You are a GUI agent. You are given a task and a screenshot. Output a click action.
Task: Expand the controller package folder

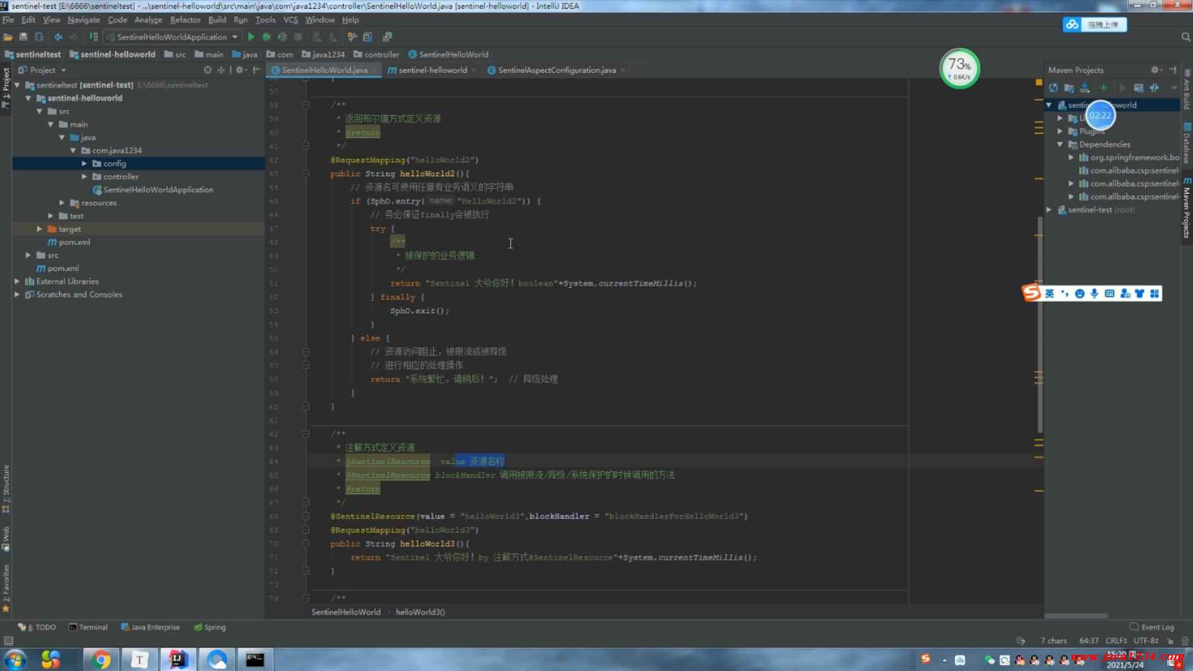[84, 176]
